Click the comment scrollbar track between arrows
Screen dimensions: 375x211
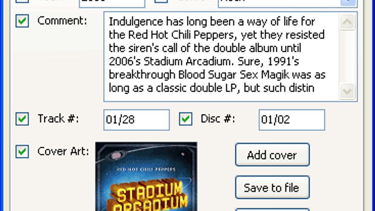click(347, 57)
